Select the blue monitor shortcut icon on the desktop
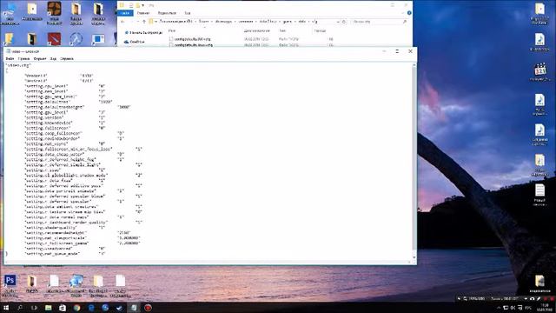The image size is (556, 313). click(98, 39)
